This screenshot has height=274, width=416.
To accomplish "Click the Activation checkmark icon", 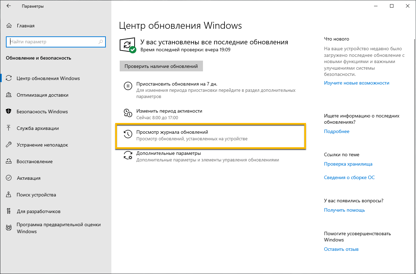I will tap(9, 178).
